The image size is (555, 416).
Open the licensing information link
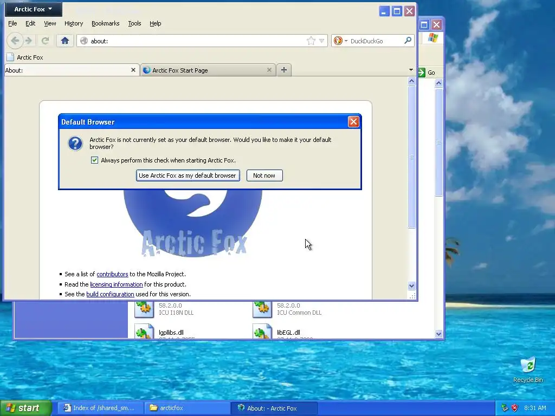pyautogui.click(x=117, y=284)
